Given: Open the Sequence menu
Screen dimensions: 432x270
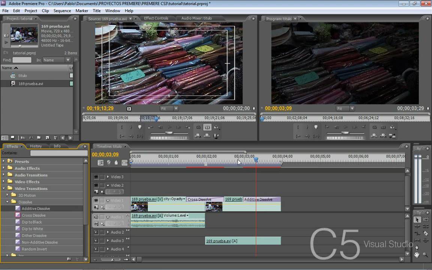Looking at the screenshot, I should click(x=62, y=11).
